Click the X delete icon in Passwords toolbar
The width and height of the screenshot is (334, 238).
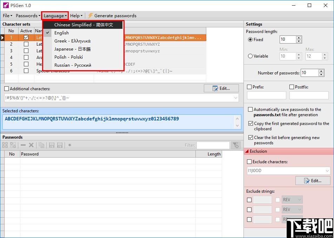click(31, 145)
